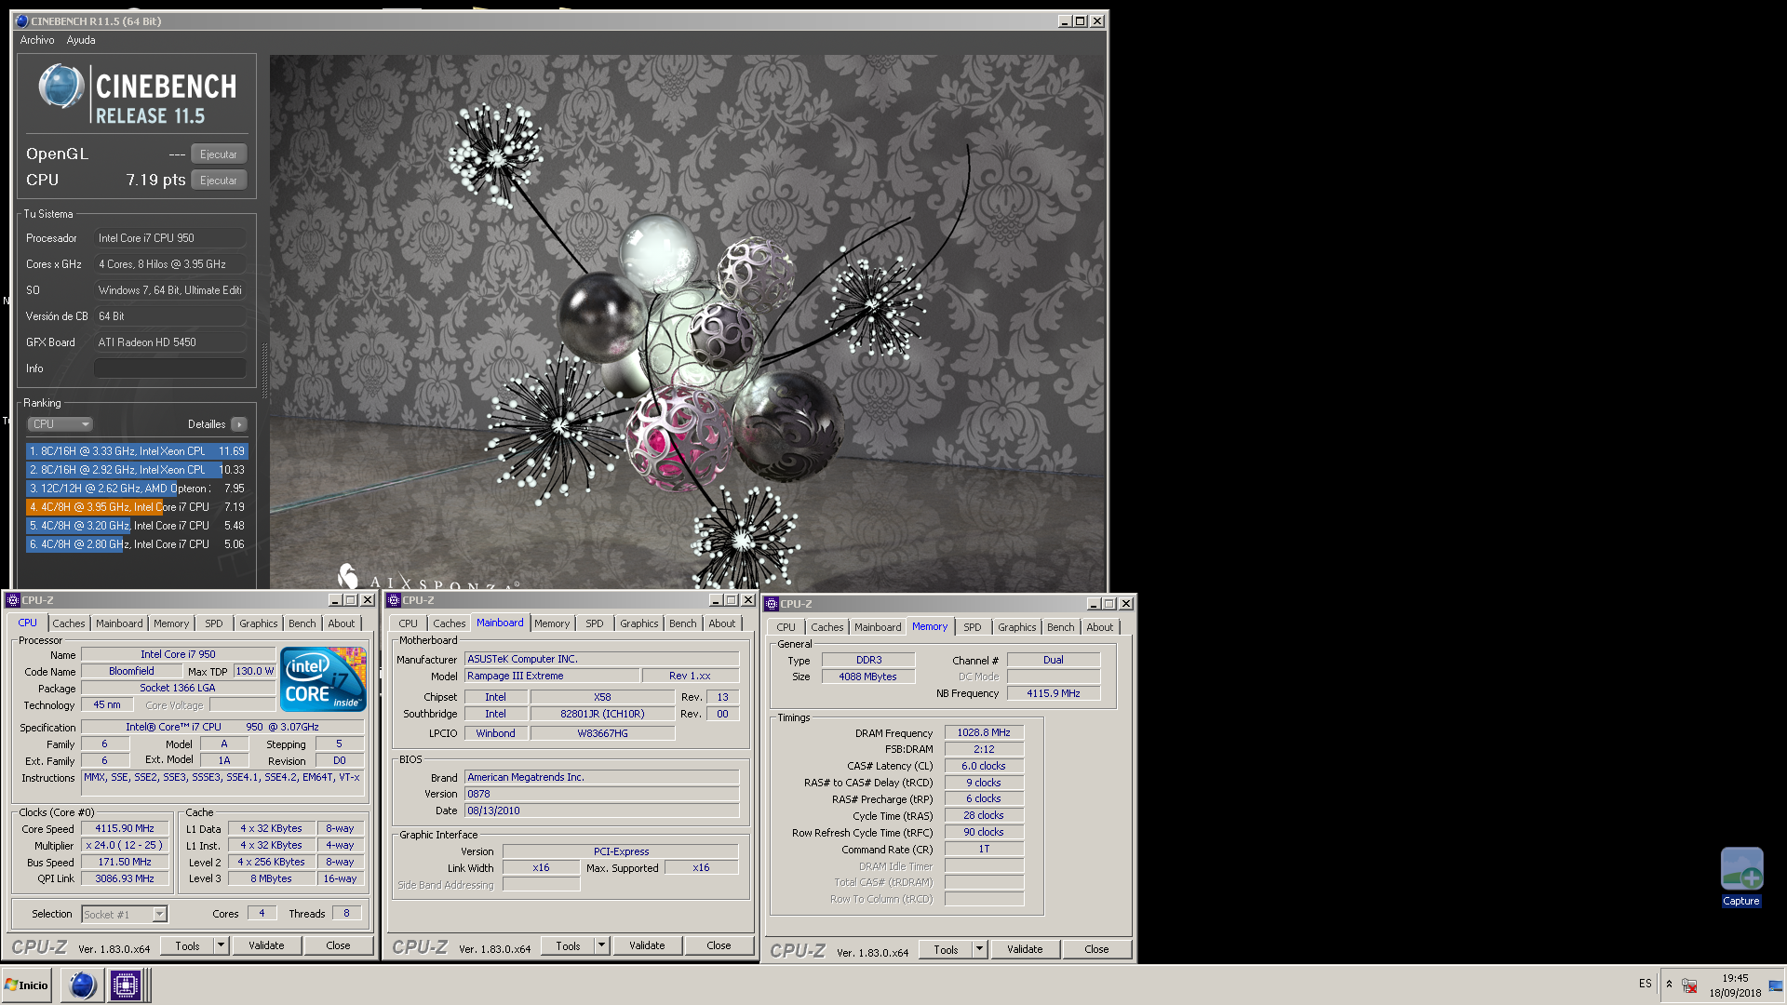The image size is (1787, 1005).
Task: Select Graphics tab in Memory CPU-Z window
Action: click(x=1016, y=627)
